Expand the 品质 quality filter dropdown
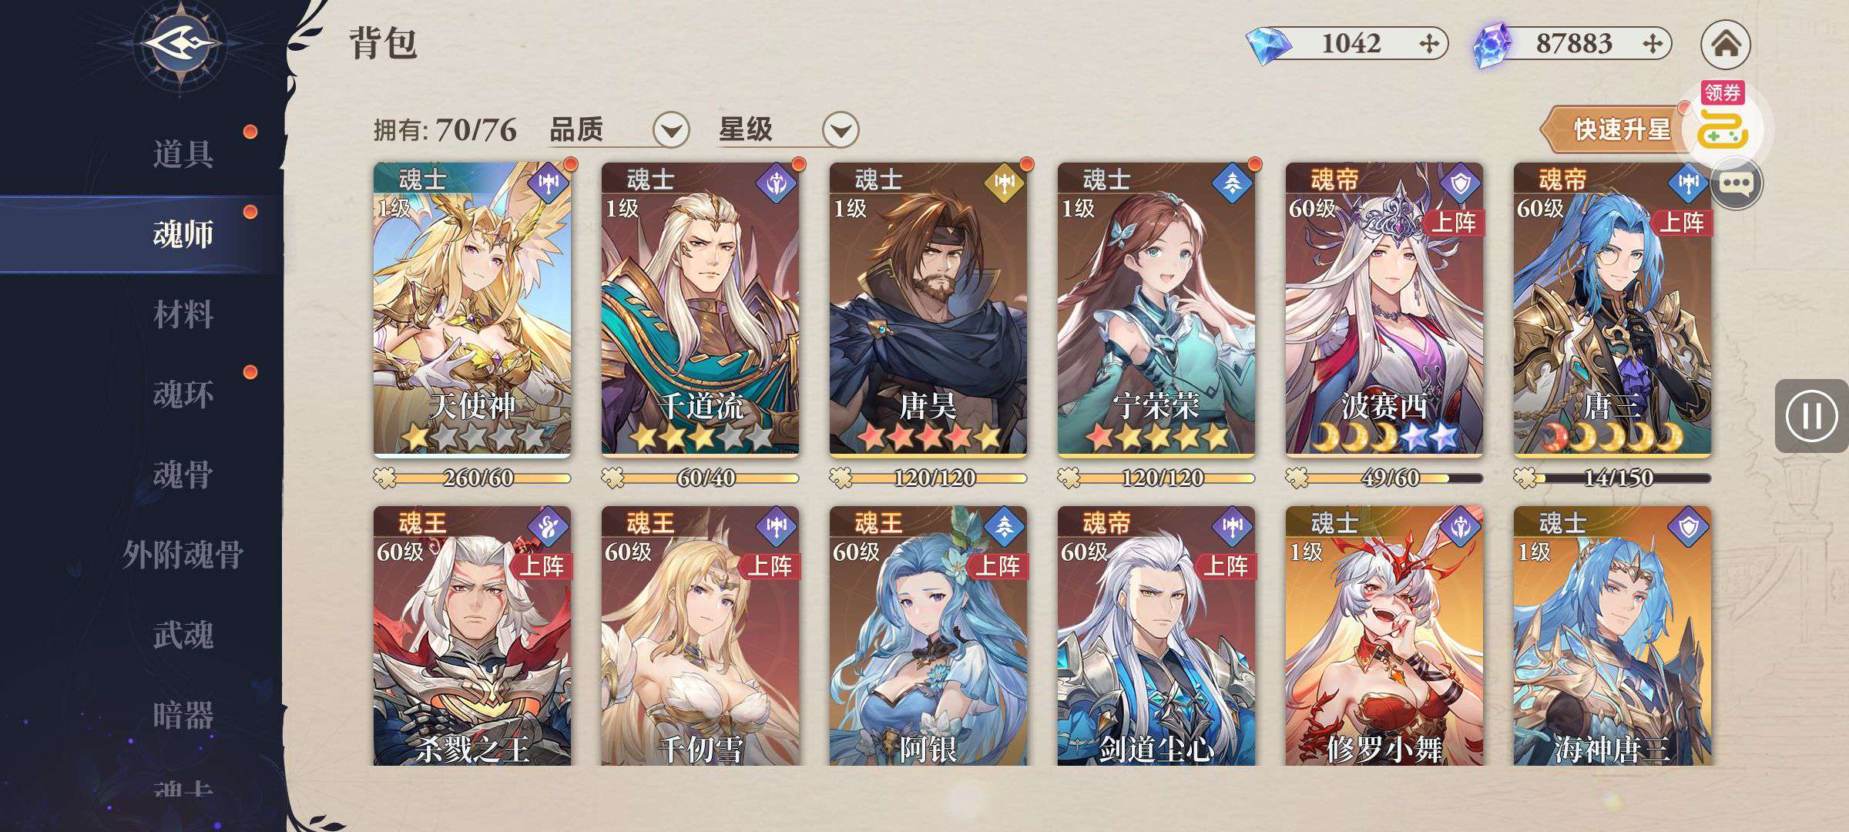This screenshot has height=832, width=1849. 670,130
